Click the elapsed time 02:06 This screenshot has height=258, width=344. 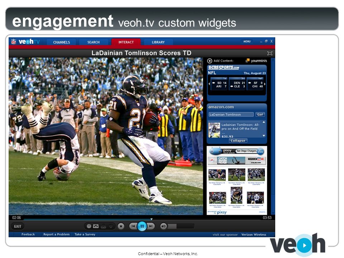tap(16, 218)
